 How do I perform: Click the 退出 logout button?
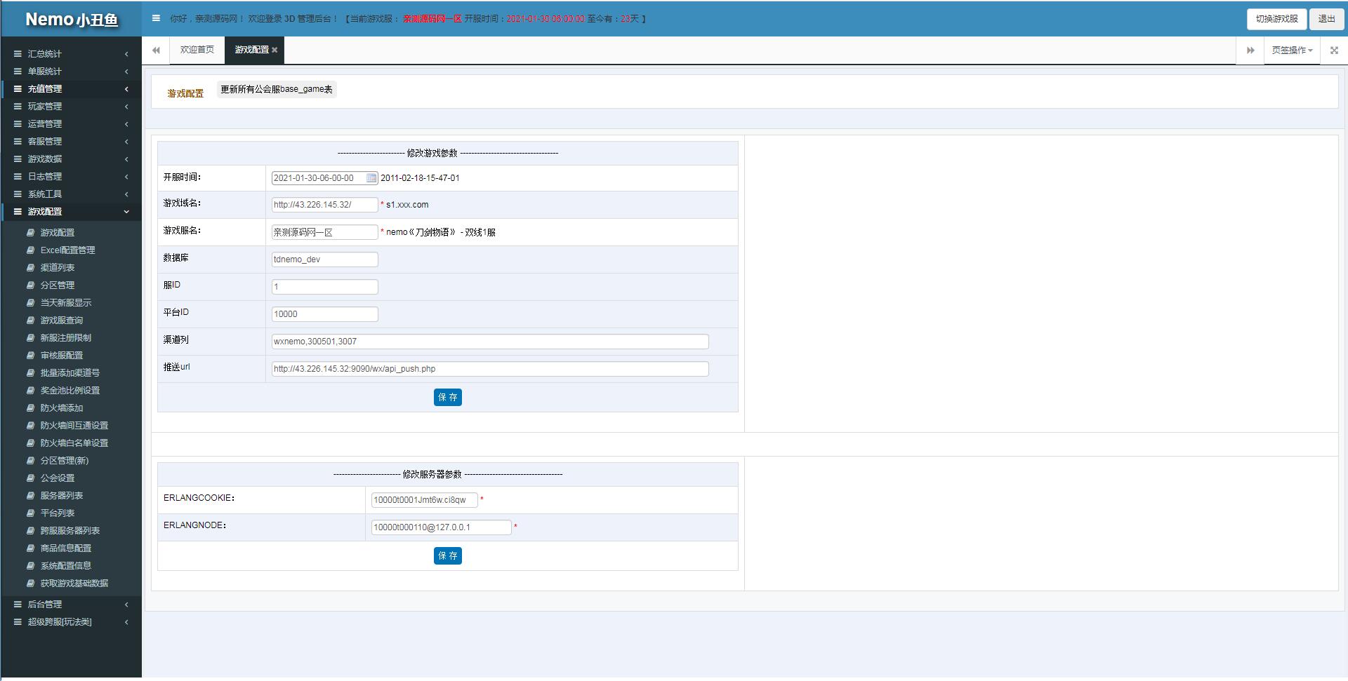point(1326,19)
